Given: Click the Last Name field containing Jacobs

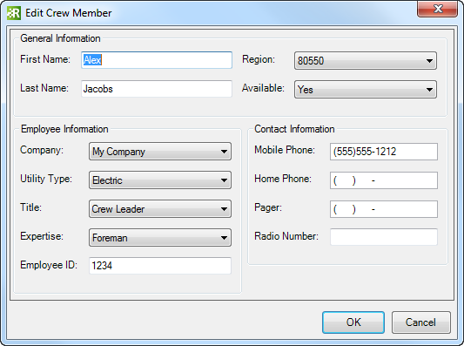Looking at the screenshot, I should [x=157, y=89].
